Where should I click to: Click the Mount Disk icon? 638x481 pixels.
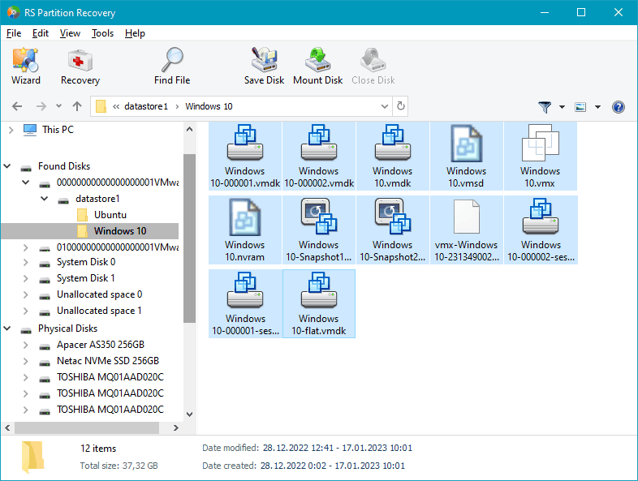317,66
